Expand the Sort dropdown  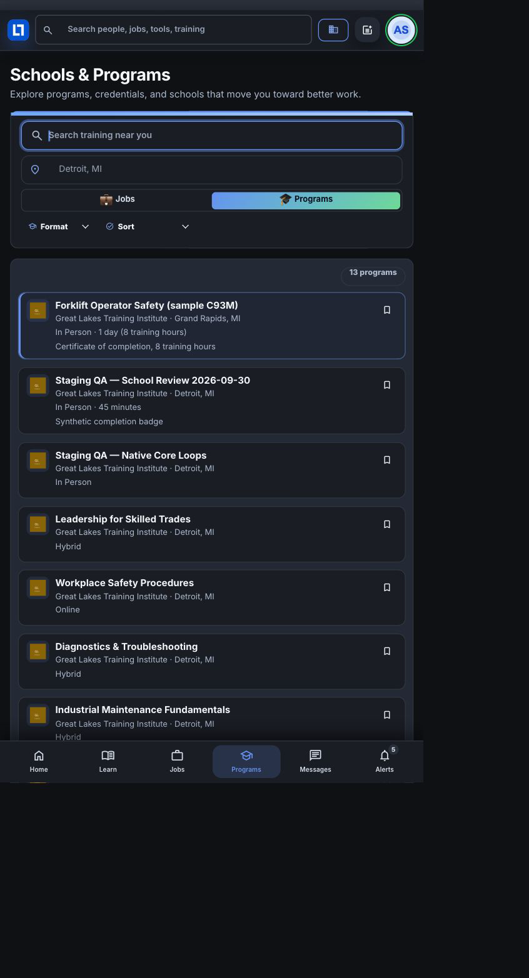[147, 226]
